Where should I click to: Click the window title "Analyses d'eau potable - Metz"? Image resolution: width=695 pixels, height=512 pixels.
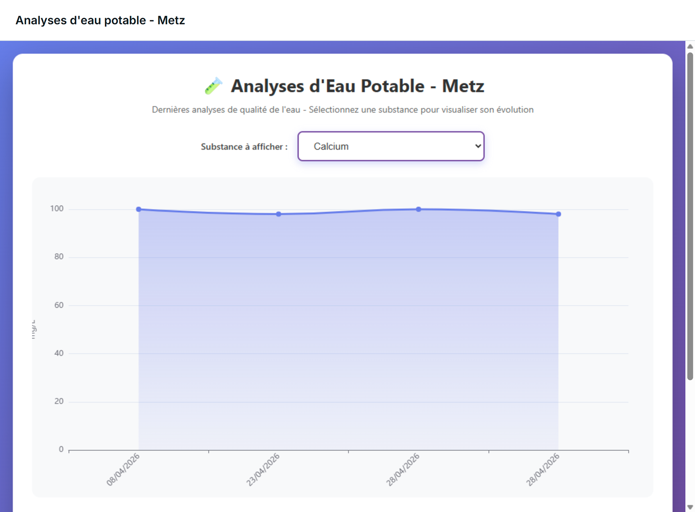tap(100, 20)
